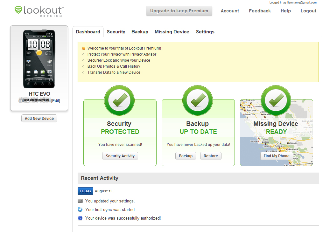Click the 'HTC EVO' device name

click(39, 94)
